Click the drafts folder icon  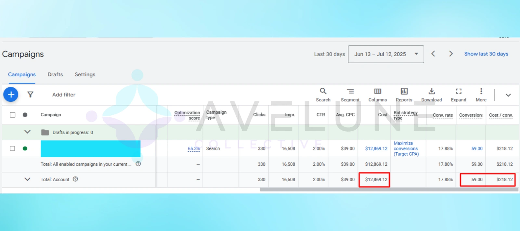45,132
